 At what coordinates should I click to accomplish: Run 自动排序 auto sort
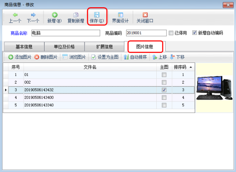(135, 57)
